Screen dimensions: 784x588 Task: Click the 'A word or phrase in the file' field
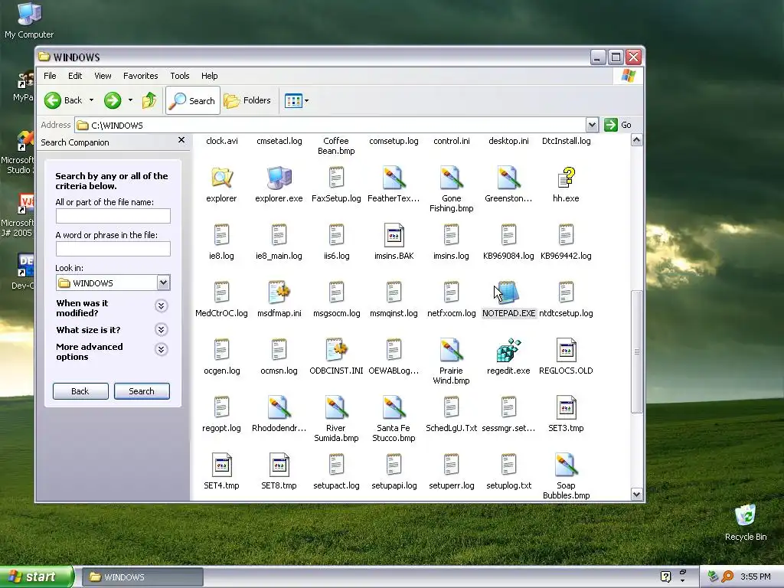(x=113, y=249)
